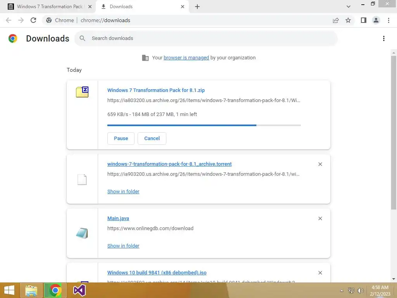397x298 pixels.
Task: Pause the Transformation Pack download
Action: (x=121, y=139)
